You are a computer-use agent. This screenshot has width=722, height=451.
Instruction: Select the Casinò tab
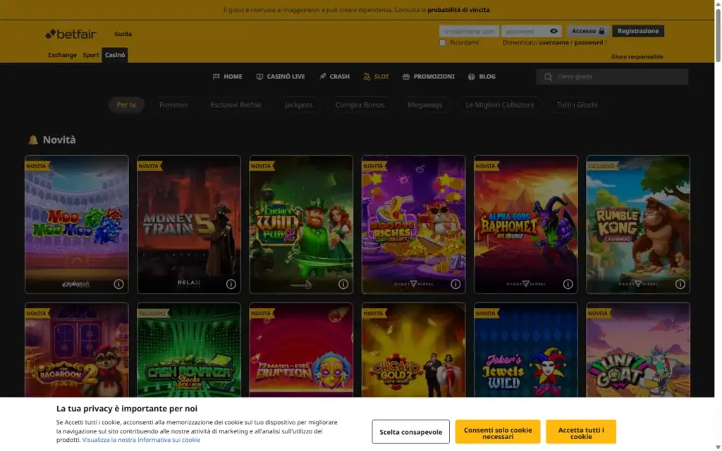pos(115,55)
